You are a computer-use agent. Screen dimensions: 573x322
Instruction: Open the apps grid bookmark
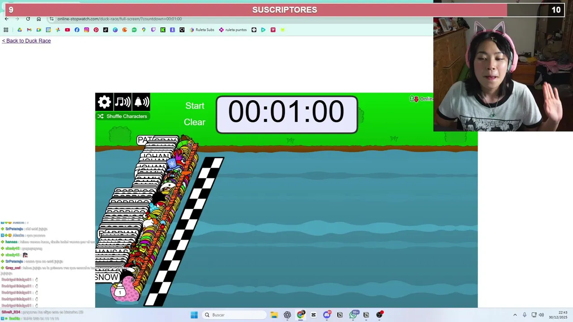point(6,30)
